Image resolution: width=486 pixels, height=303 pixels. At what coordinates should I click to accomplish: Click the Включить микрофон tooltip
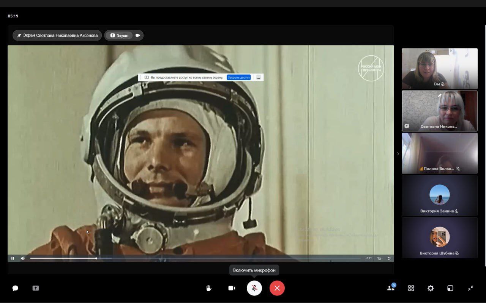tap(254, 270)
